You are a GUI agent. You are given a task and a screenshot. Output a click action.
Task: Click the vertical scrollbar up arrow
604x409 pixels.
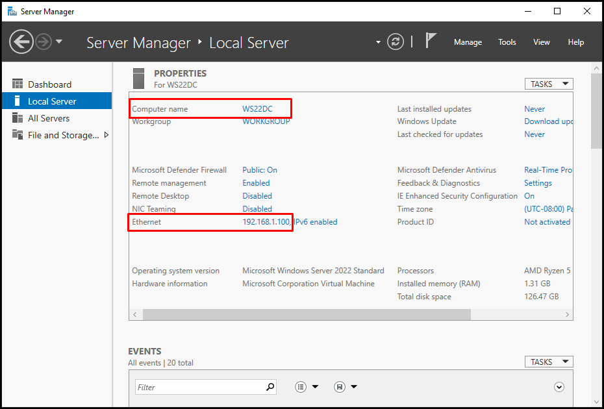(596, 68)
